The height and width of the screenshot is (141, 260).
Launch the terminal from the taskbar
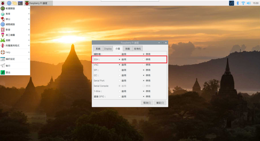(x=20, y=3)
